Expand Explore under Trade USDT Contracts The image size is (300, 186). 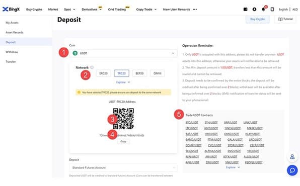tap(233, 167)
